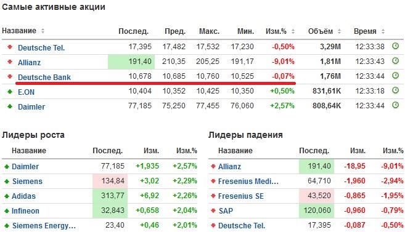The height and width of the screenshot is (232, 405).
Task: Click green up arrow beside Siemens
Action: 7,181
